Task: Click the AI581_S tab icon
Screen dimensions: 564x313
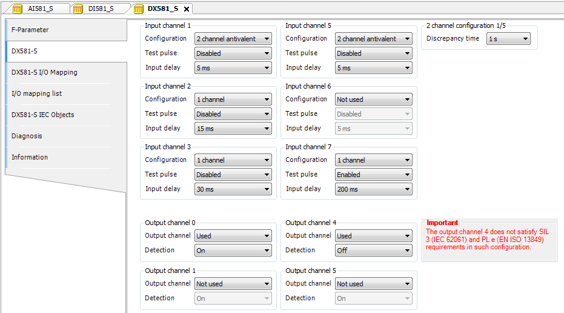Action: pos(17,8)
